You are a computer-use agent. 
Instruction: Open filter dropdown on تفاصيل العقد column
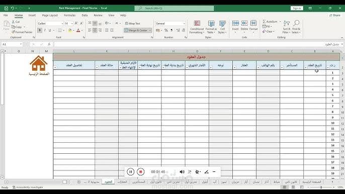(x=55, y=67)
